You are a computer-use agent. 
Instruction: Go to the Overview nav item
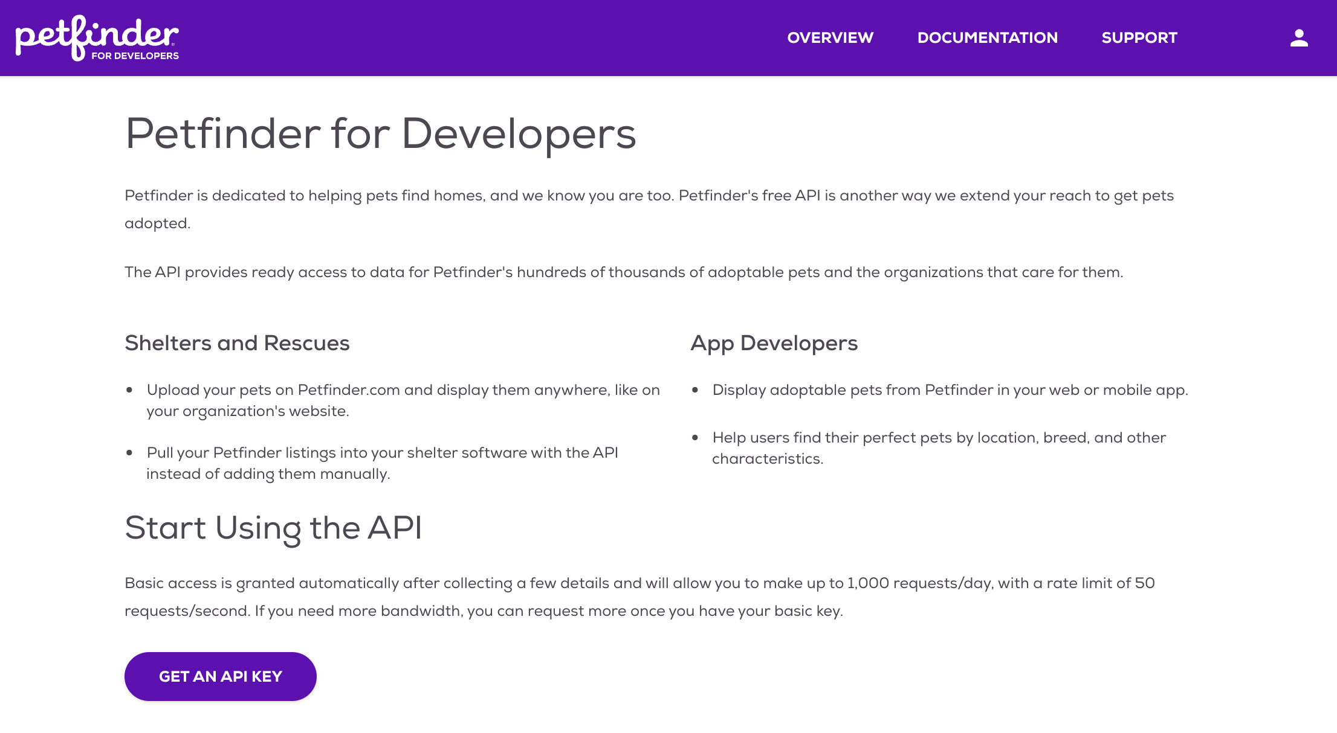pos(830,38)
